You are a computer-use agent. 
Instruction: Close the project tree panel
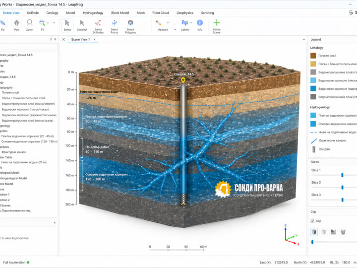pyautogui.click(x=55, y=39)
